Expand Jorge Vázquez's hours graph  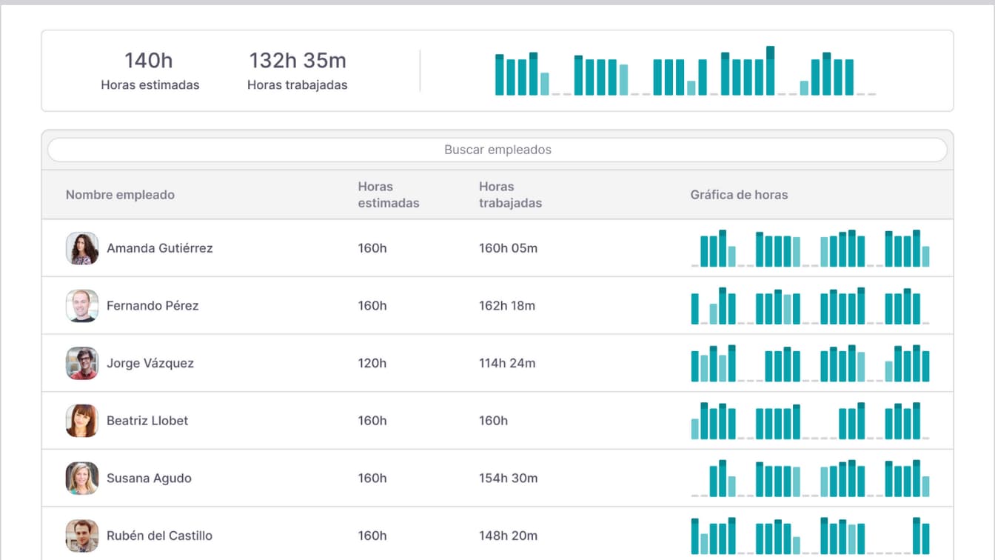click(811, 363)
